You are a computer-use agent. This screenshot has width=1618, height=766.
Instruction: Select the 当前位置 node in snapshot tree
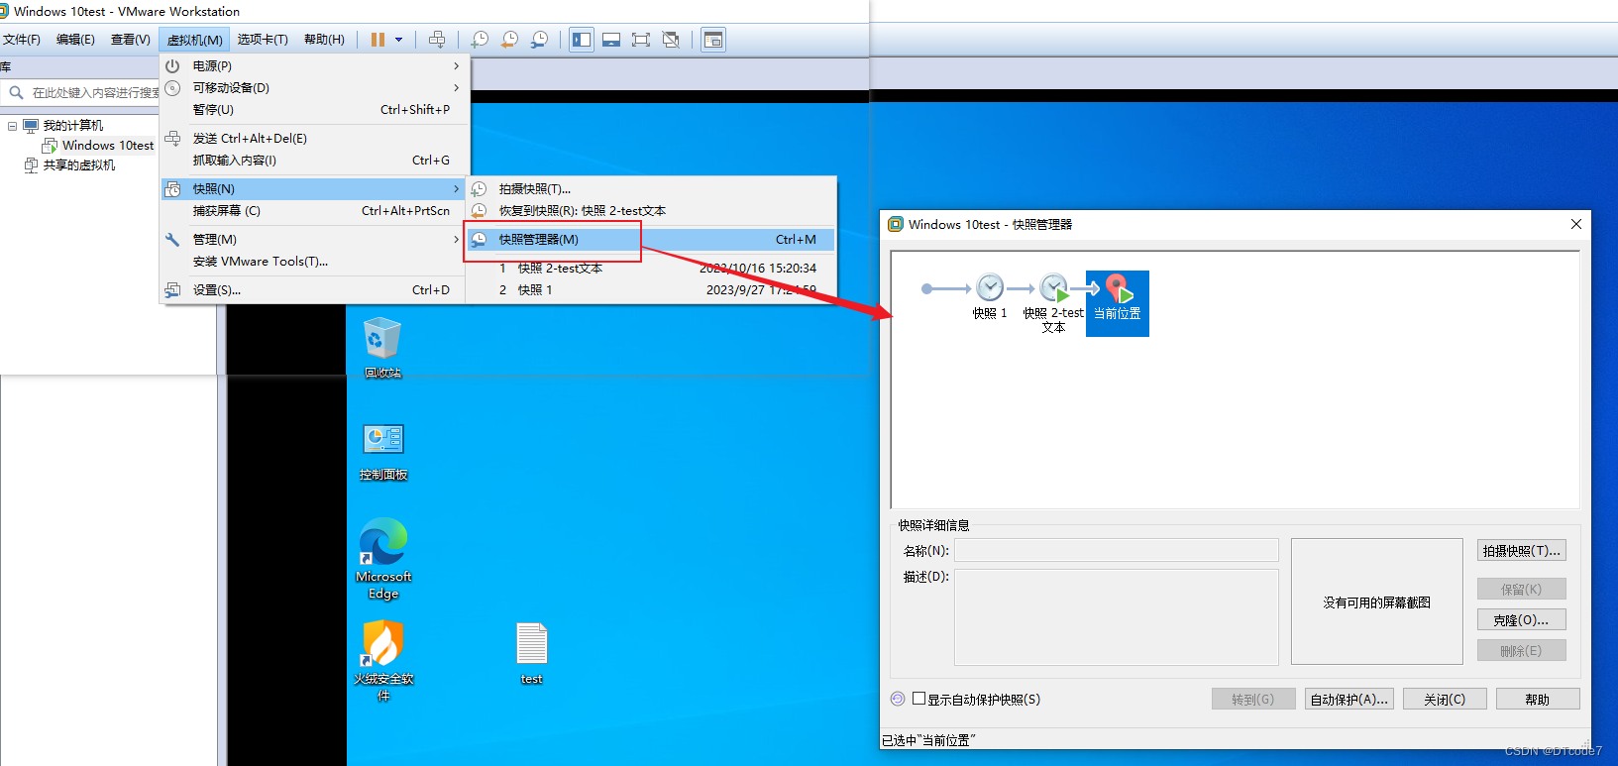coord(1118,303)
